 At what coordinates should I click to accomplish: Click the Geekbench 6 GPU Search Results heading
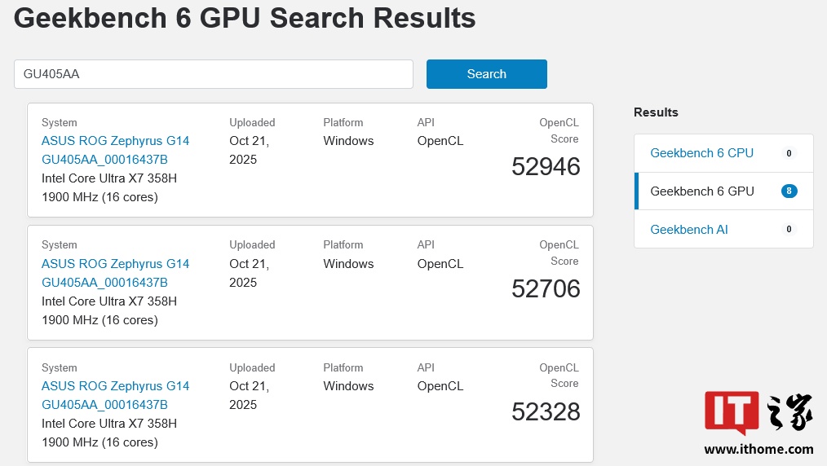(245, 18)
